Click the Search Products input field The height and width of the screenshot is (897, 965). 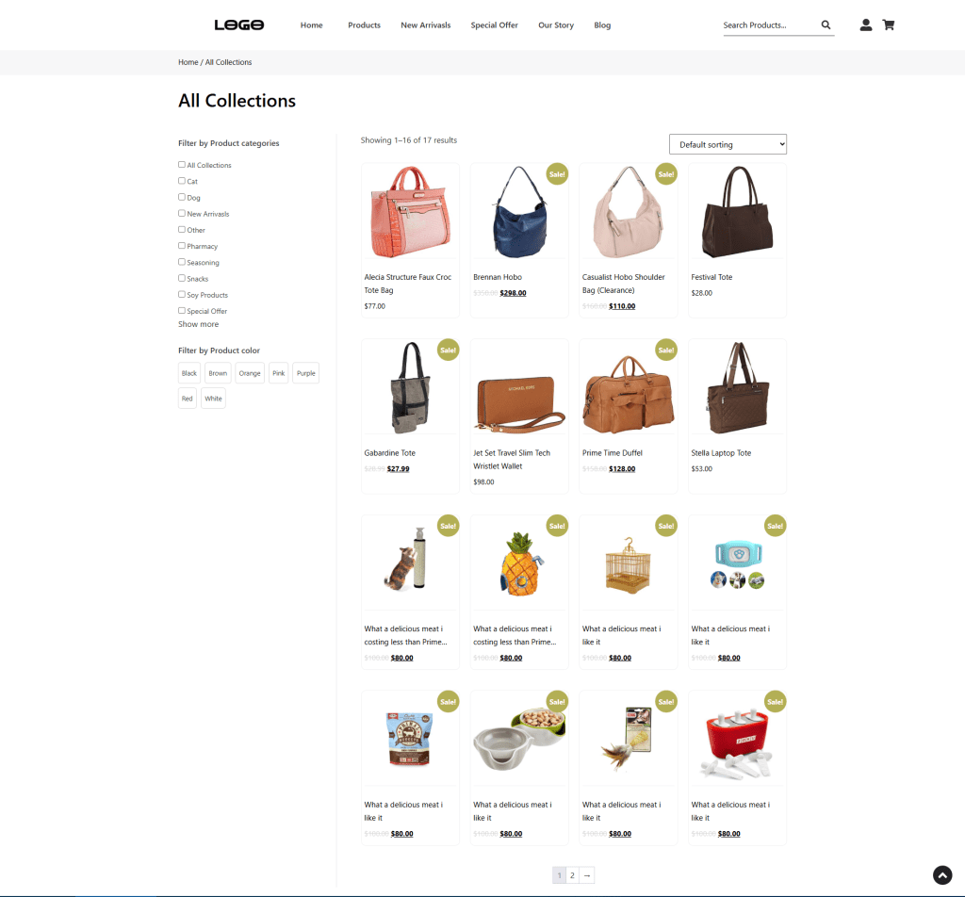pyautogui.click(x=768, y=25)
